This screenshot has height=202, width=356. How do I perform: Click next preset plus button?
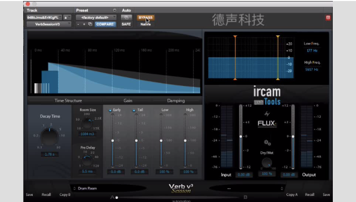[84, 24]
